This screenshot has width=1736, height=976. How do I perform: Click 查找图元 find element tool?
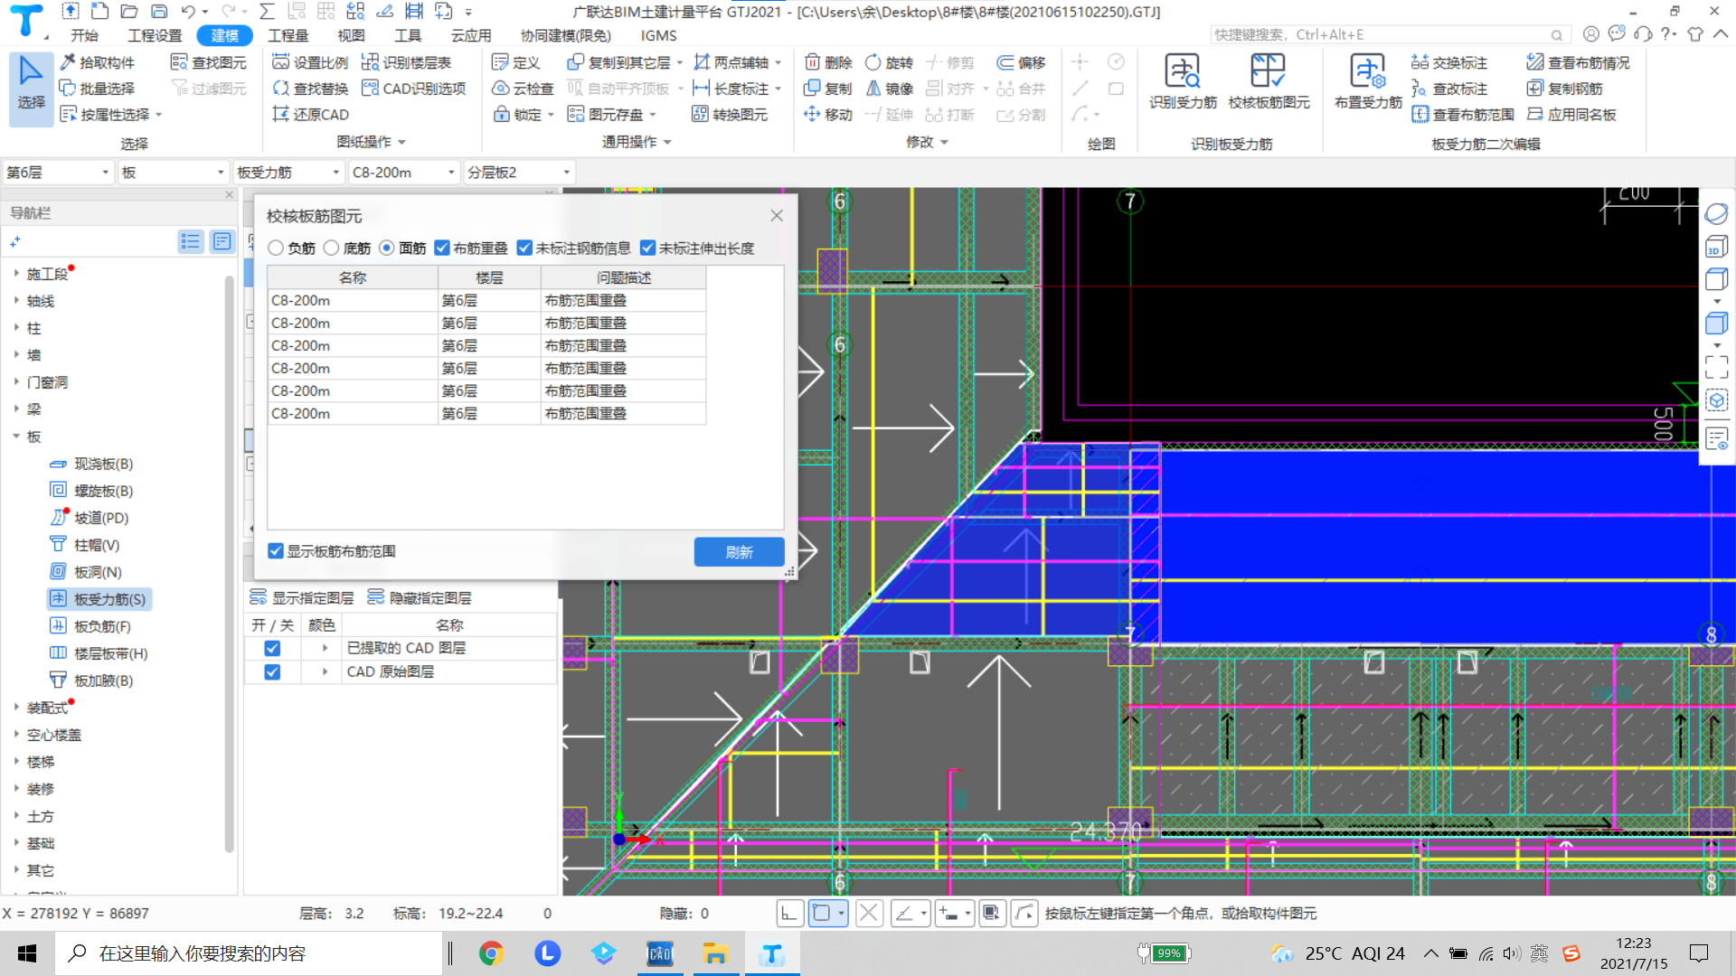[209, 62]
